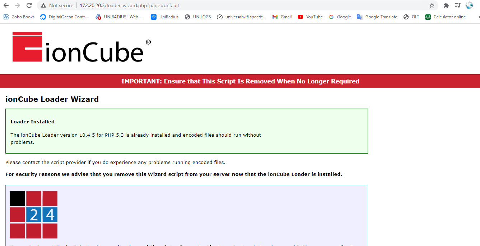Reload the page with the refresh icon
Screen dimensions: 480x246
29,5
